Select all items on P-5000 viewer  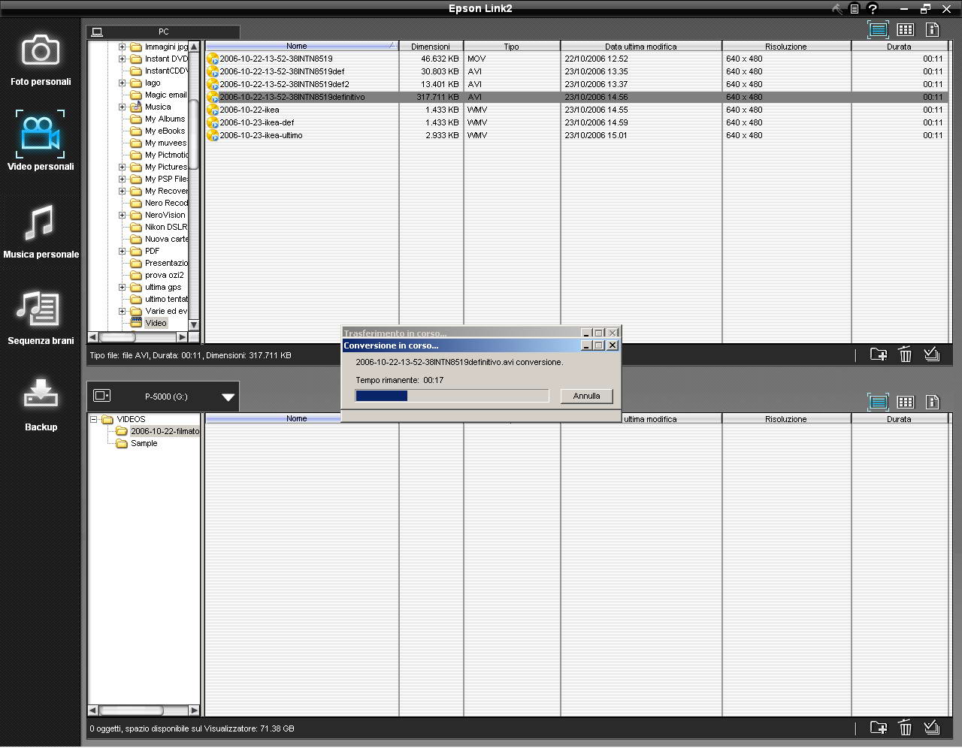coord(932,726)
